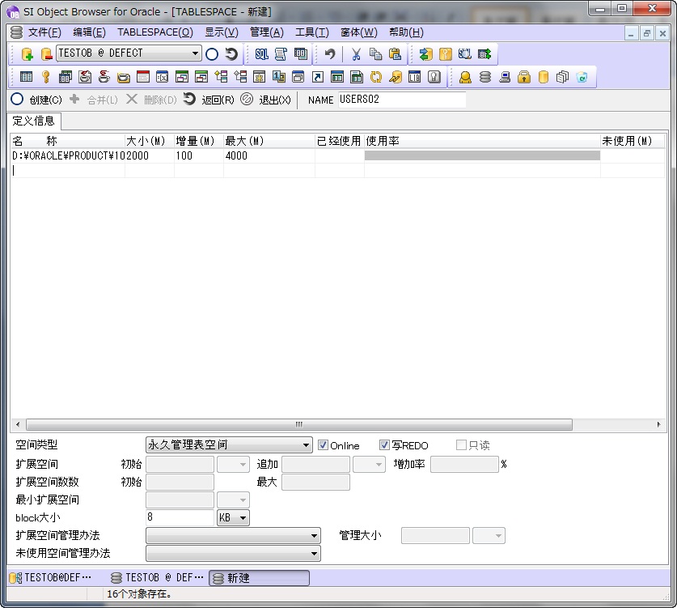Click the Java cup icon

click(104, 77)
